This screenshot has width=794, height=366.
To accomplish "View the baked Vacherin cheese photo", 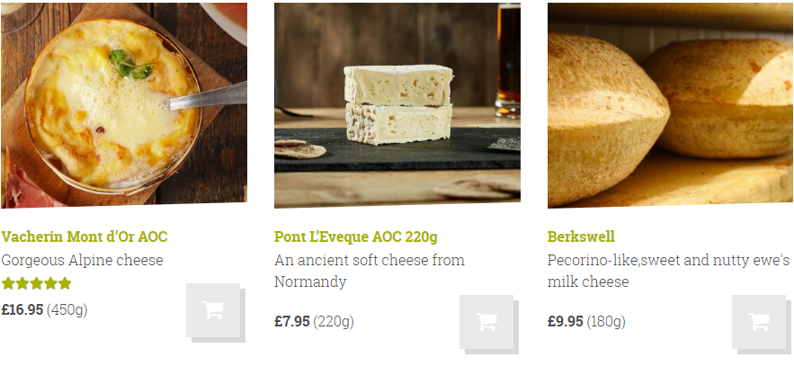I will (124, 105).
